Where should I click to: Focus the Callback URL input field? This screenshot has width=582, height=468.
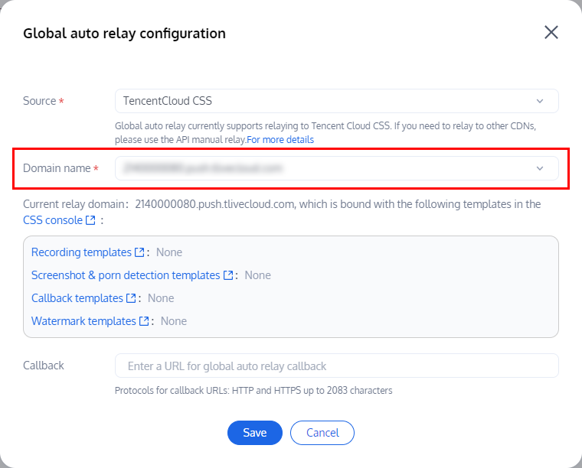336,366
